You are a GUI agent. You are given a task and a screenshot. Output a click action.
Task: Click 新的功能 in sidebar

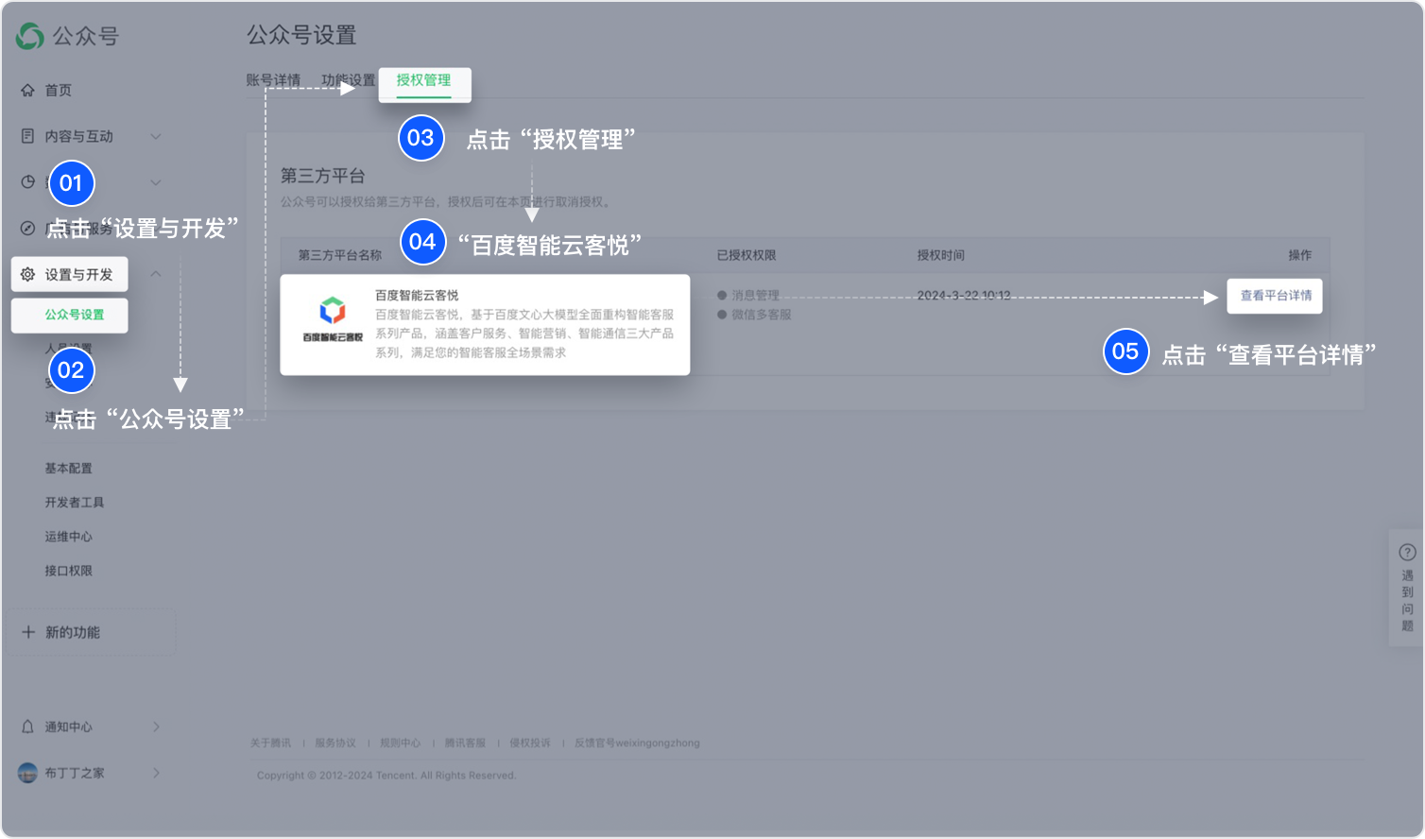73,632
